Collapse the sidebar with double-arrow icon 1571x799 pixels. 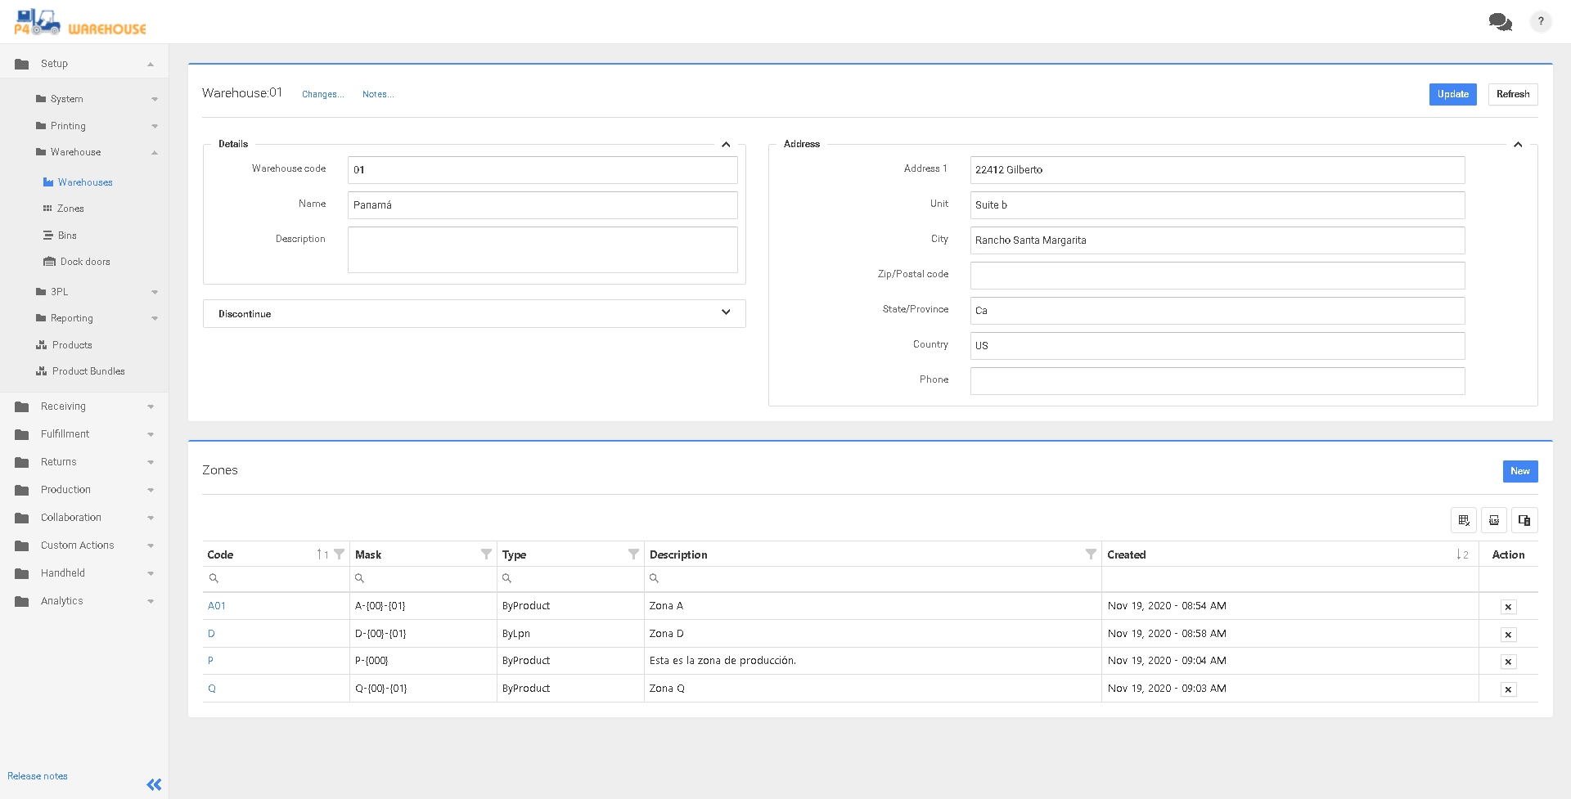click(x=154, y=784)
